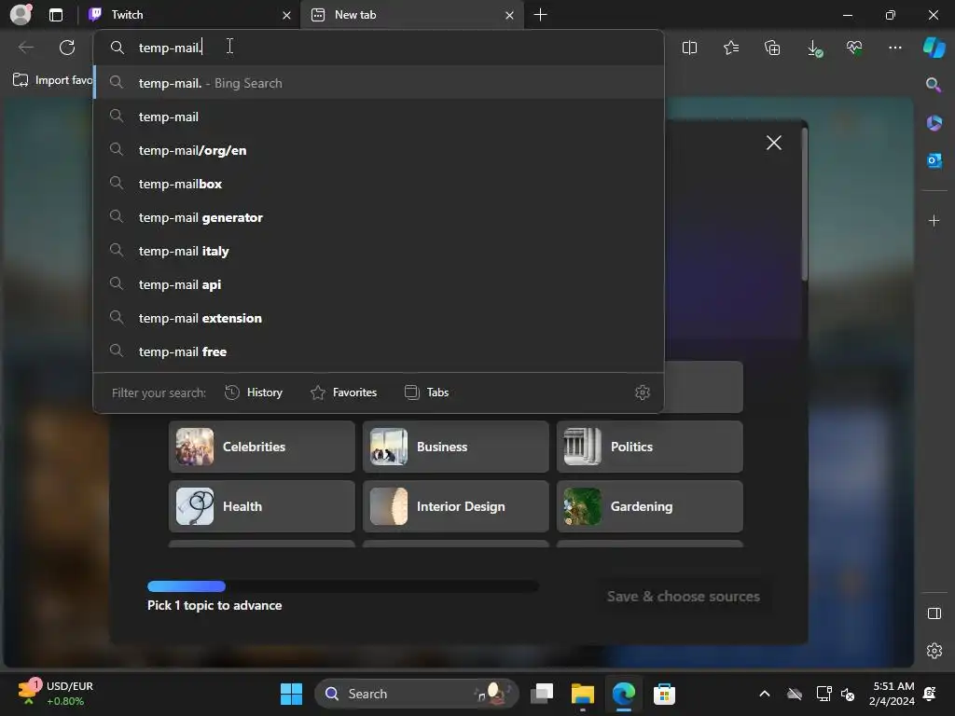Screen dimensions: 955x716
Task: Choose the 'temp-mail extension' suggestion
Action: click(x=379, y=318)
